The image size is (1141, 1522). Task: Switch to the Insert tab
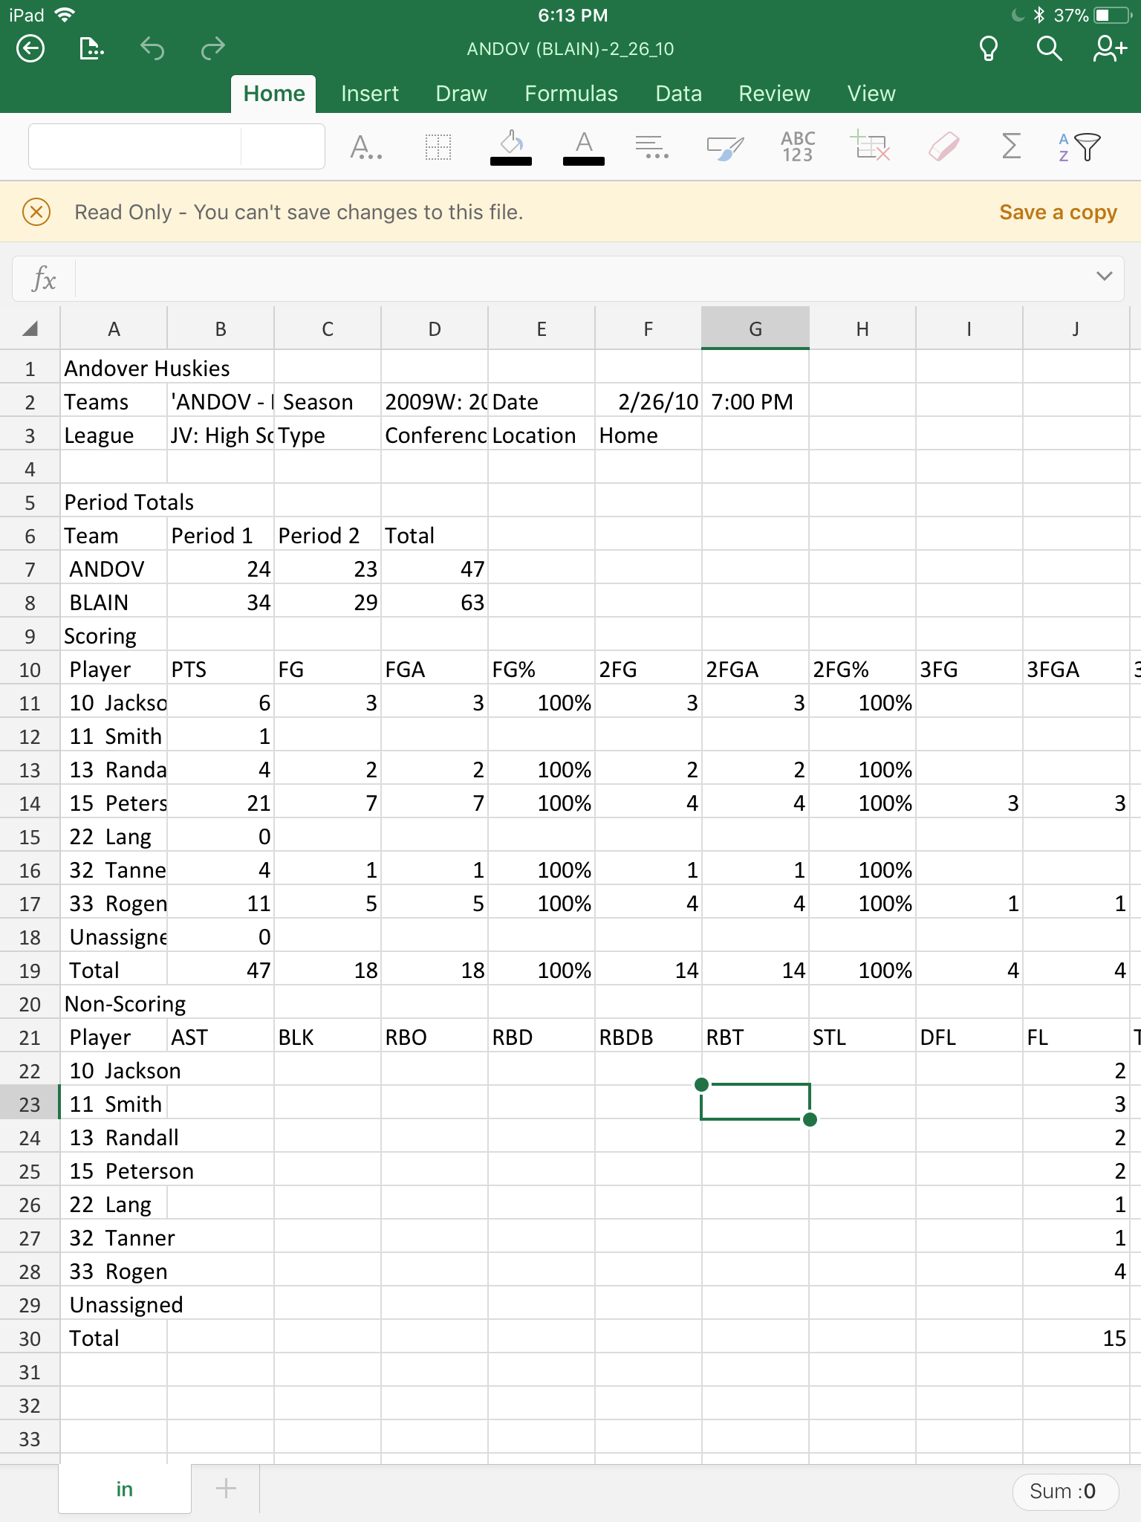click(369, 94)
